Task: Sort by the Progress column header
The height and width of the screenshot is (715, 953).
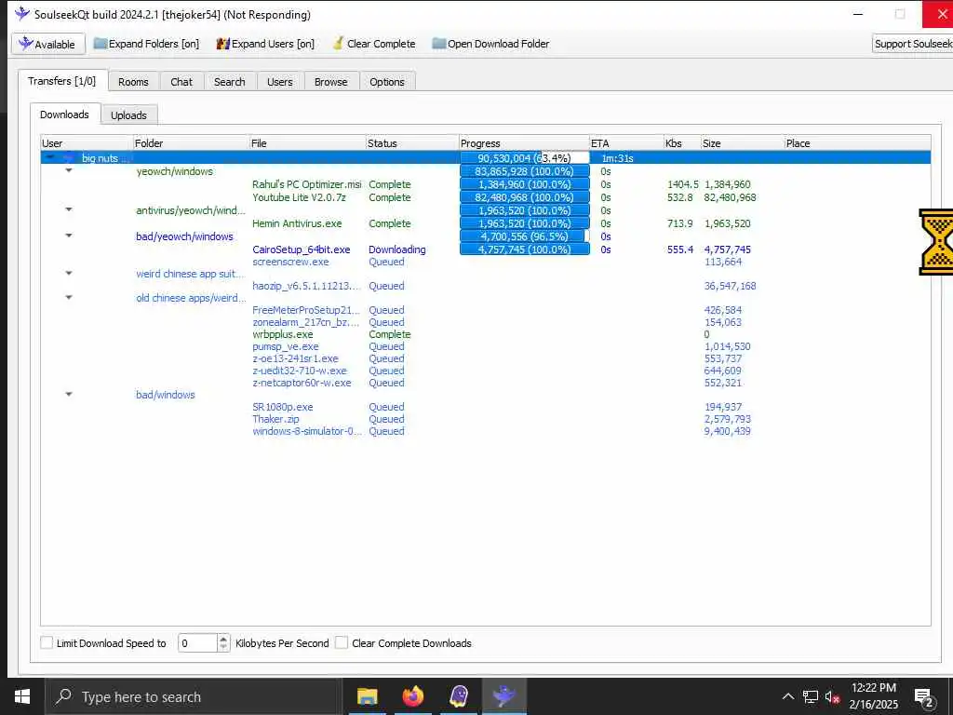Action: tap(524, 143)
